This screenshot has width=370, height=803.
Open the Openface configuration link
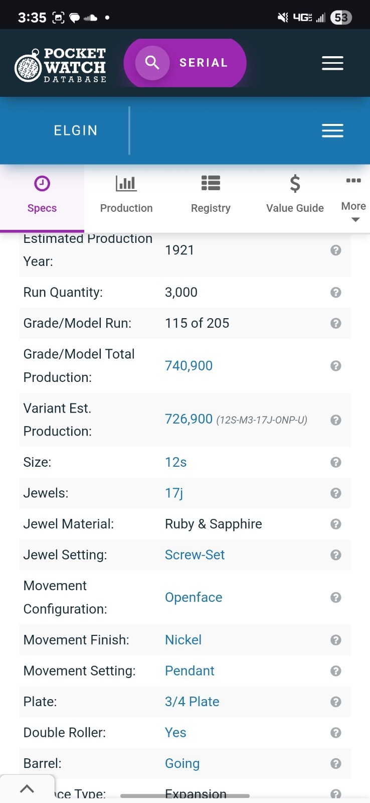point(194,597)
